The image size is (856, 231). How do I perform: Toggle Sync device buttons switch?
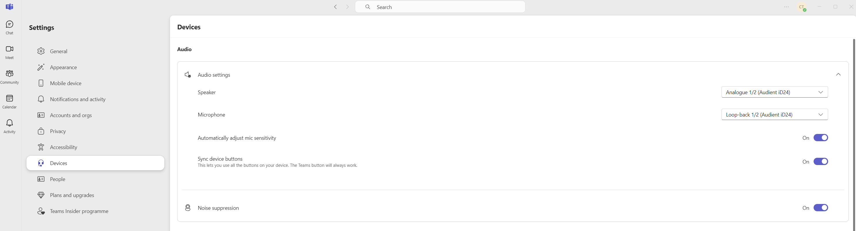(x=821, y=162)
